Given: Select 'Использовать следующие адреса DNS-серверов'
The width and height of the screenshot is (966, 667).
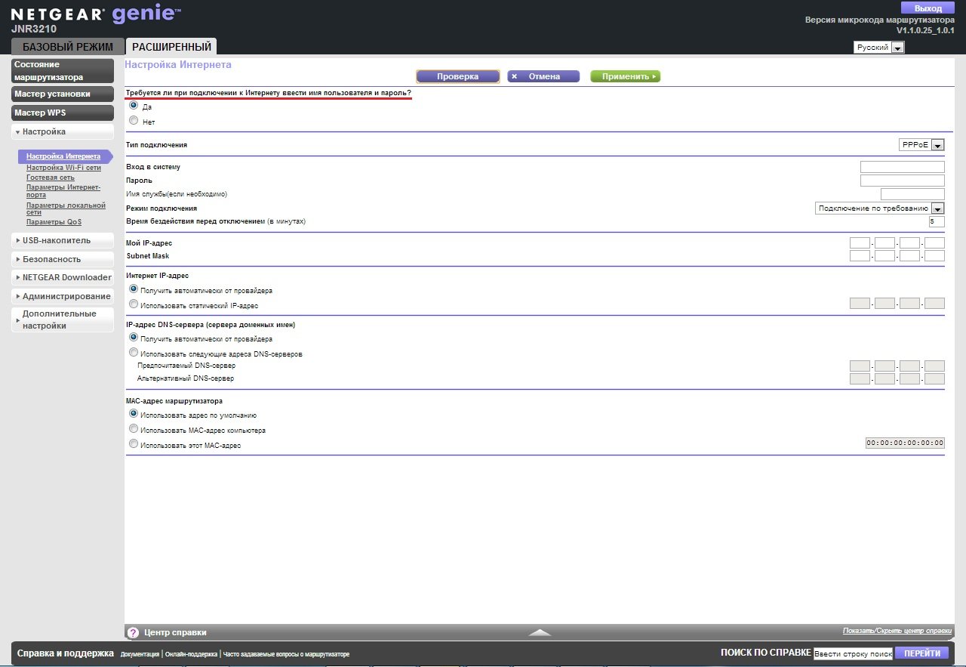Looking at the screenshot, I should 134,353.
